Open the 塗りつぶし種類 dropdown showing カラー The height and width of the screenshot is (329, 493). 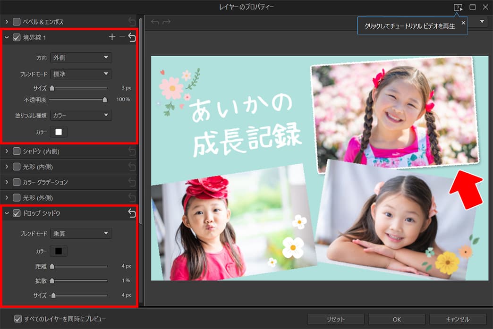tap(81, 115)
